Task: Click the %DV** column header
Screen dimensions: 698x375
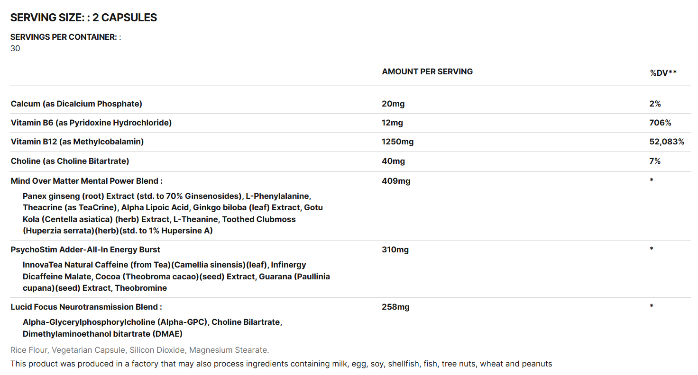Action: click(x=663, y=72)
